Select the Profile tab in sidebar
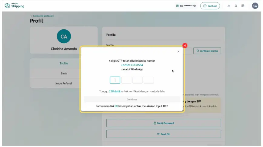The image size is (263, 147). (64, 64)
